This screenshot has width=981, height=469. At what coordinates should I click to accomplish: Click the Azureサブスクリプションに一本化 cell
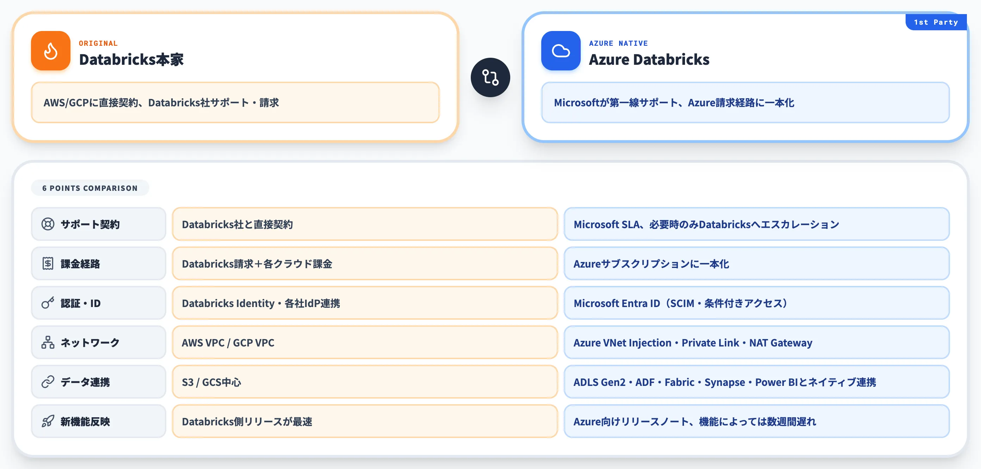[757, 263]
